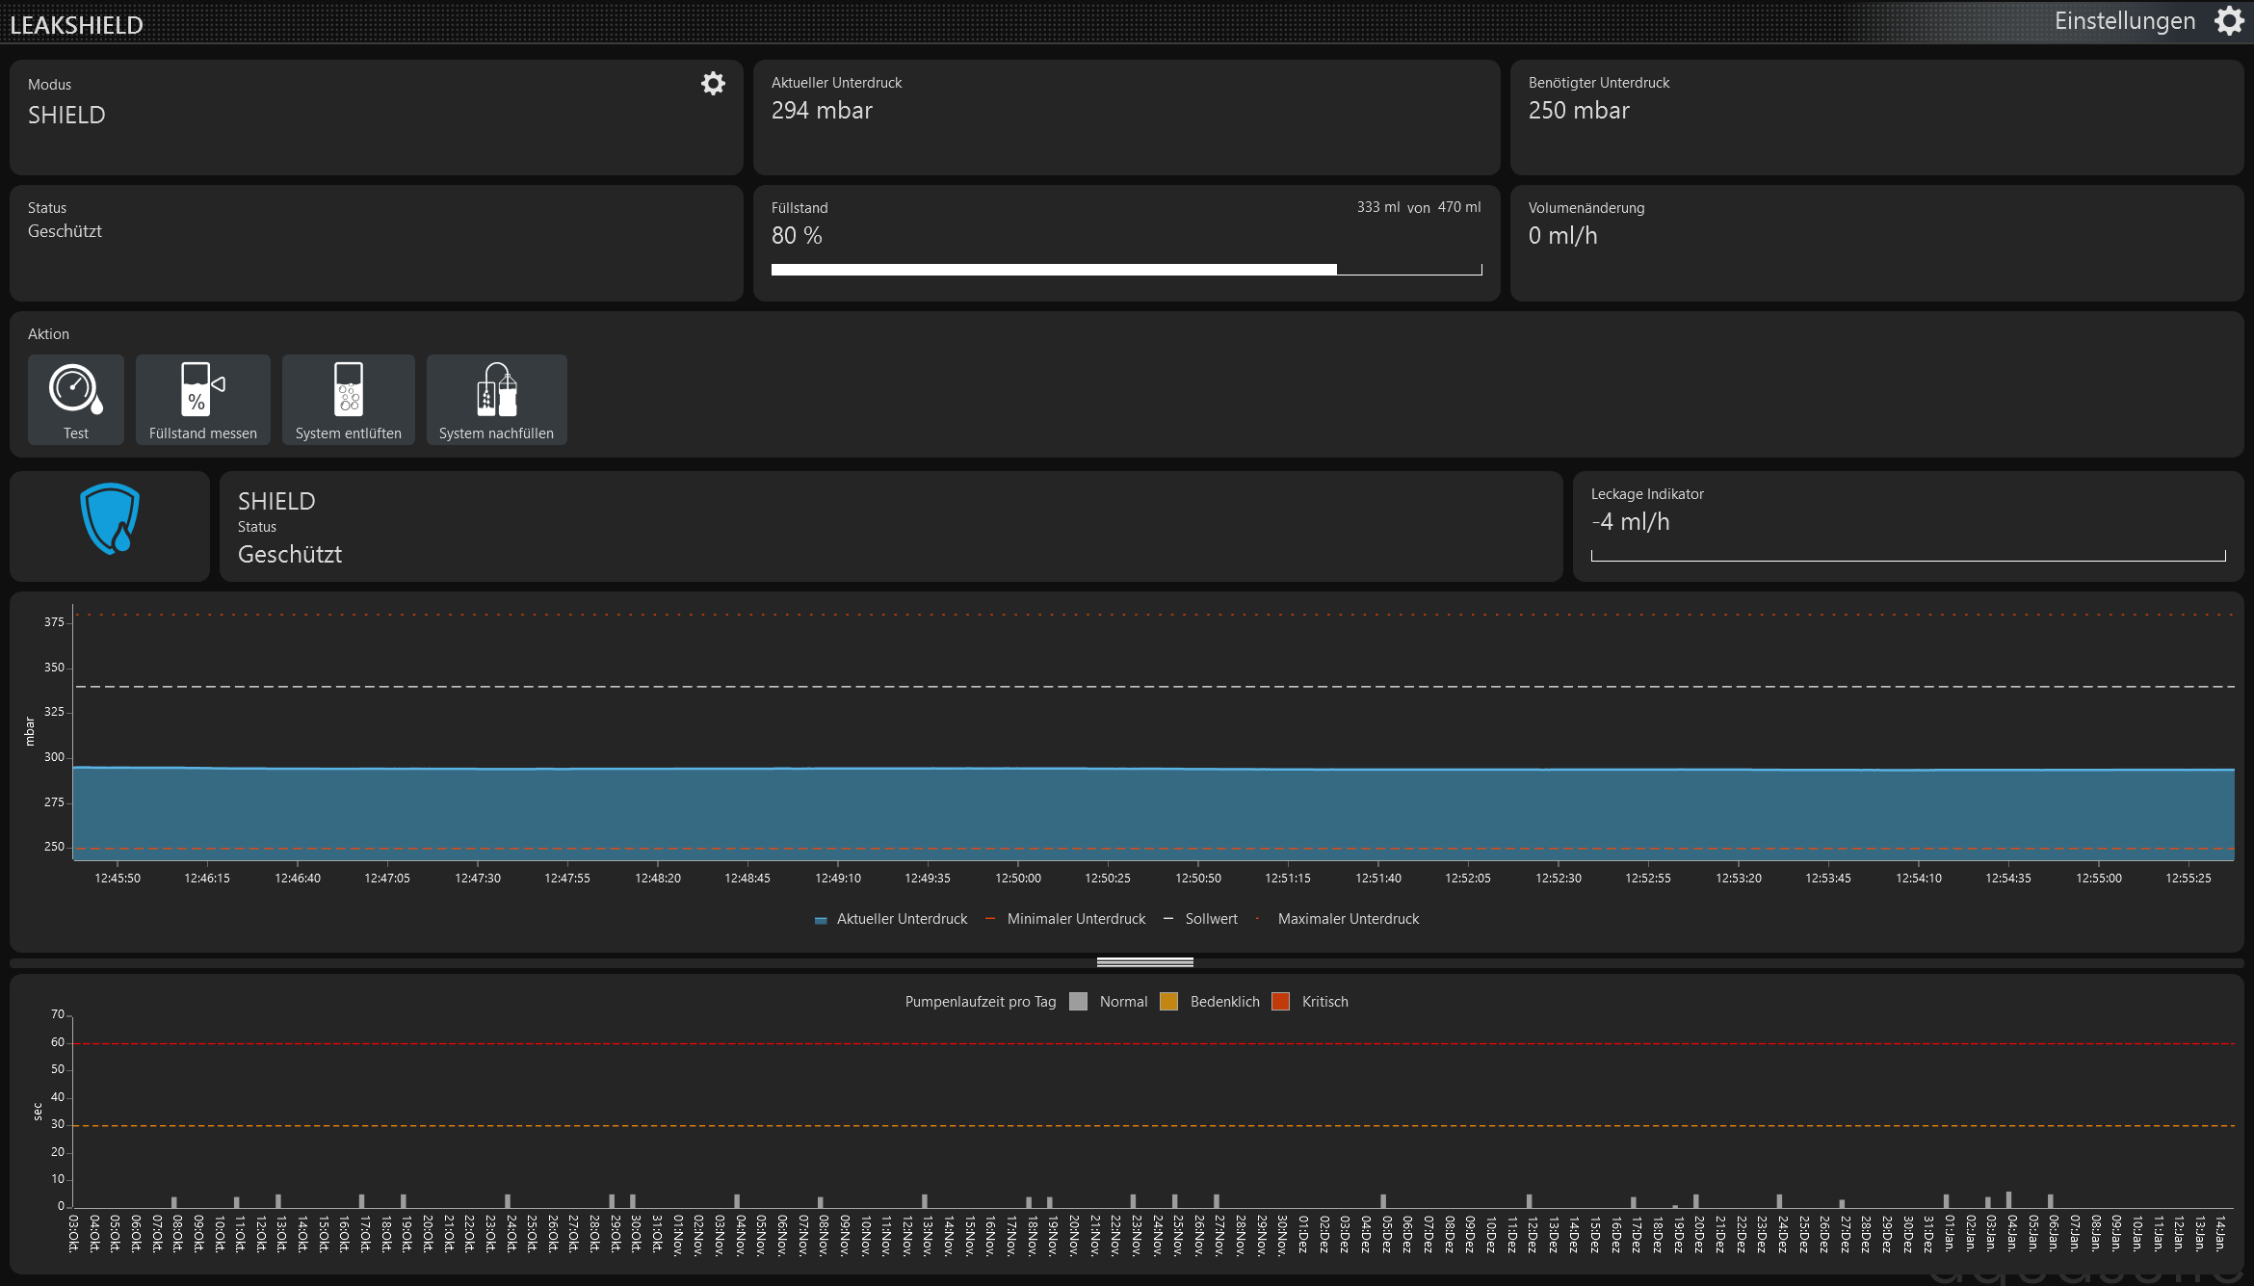Click the blue SHIELD droplet icon

click(x=110, y=519)
